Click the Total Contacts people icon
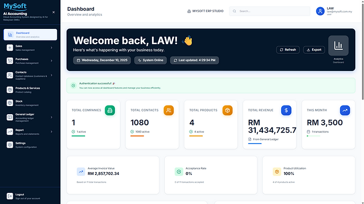The image size is (364, 204). (x=169, y=110)
